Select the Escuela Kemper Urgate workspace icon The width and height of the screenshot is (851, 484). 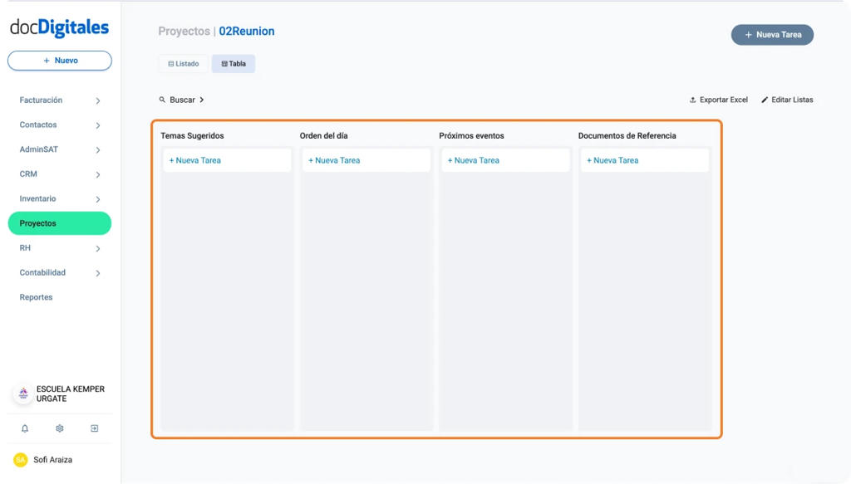[21, 394]
